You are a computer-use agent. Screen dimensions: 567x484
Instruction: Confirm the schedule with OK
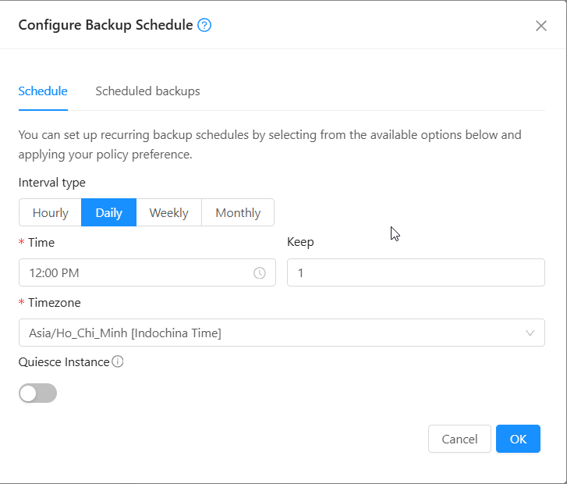pyautogui.click(x=518, y=439)
